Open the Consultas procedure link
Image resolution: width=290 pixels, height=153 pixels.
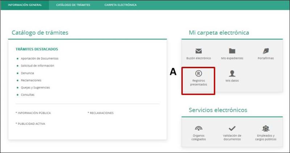tap(28, 95)
